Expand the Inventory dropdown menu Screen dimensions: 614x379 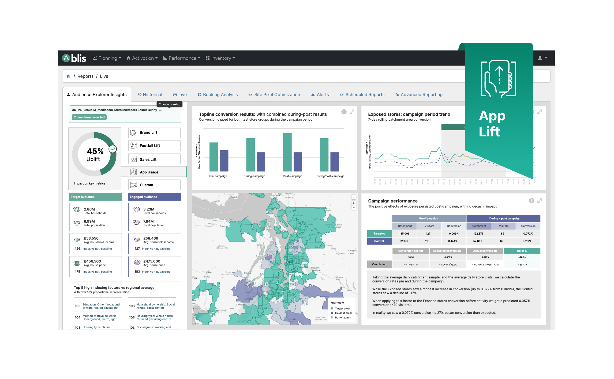click(220, 58)
